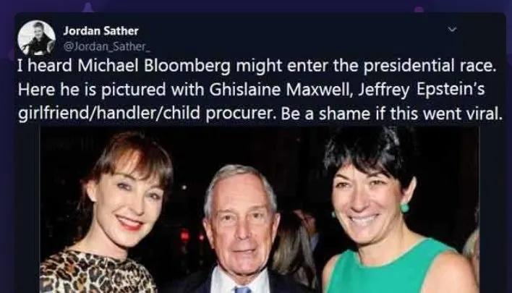Click the blue necktie in the photo
The width and height of the screenshot is (512, 293).
coord(242,289)
